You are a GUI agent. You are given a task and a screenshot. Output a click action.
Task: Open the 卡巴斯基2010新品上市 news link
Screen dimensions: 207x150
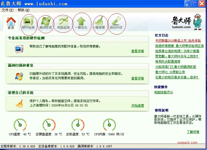click(178, 41)
